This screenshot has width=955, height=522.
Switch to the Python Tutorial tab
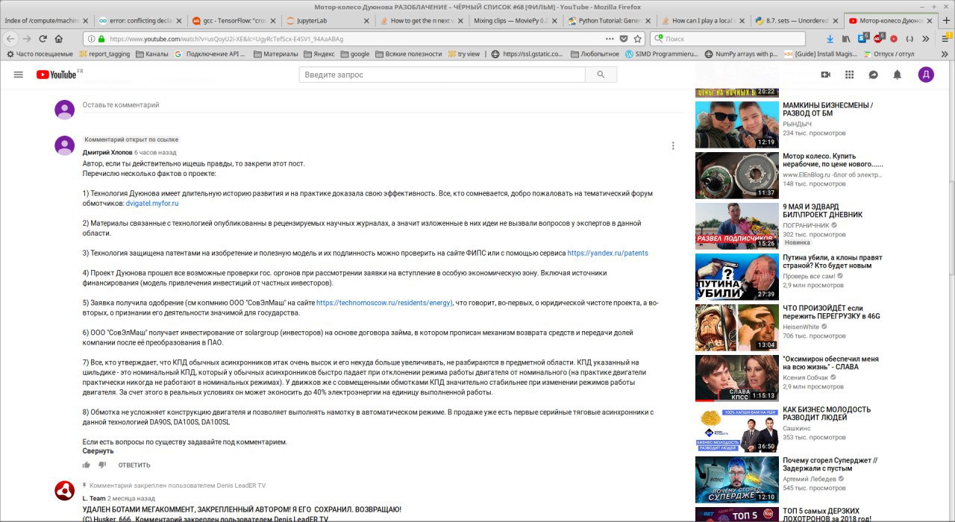608,20
